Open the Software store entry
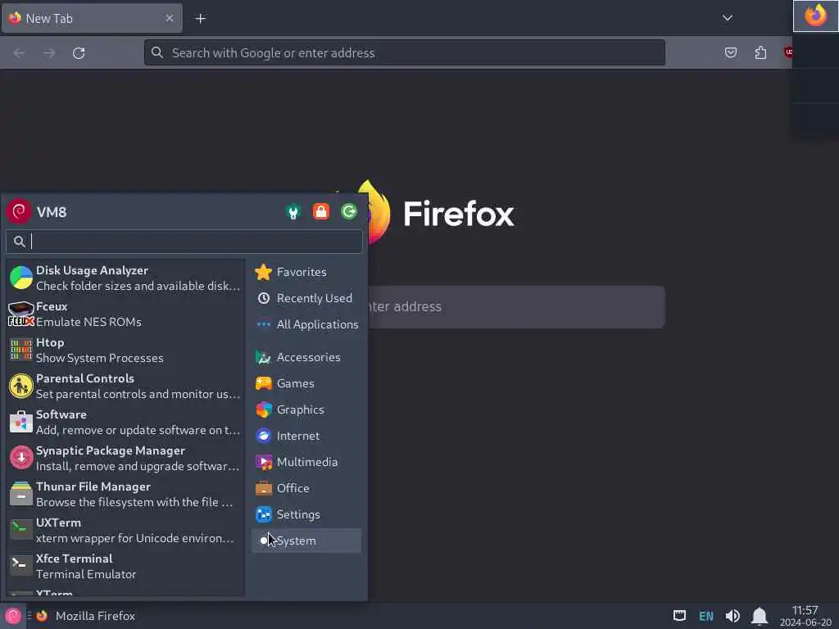 [125, 422]
